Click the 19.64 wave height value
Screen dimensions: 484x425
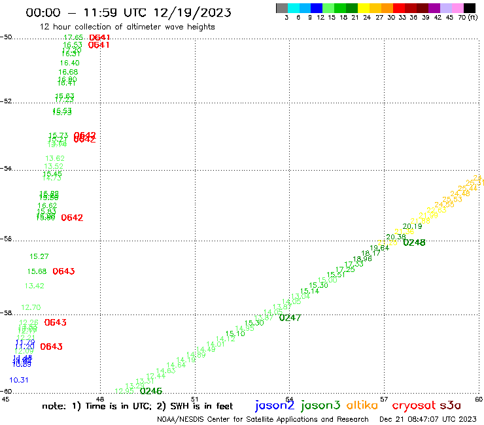(x=379, y=248)
